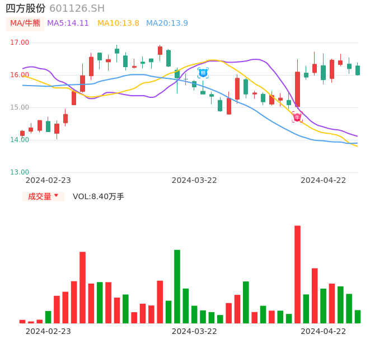Click the pink bull marker icon on chart
This screenshot has height=339, width=384.
click(x=297, y=117)
